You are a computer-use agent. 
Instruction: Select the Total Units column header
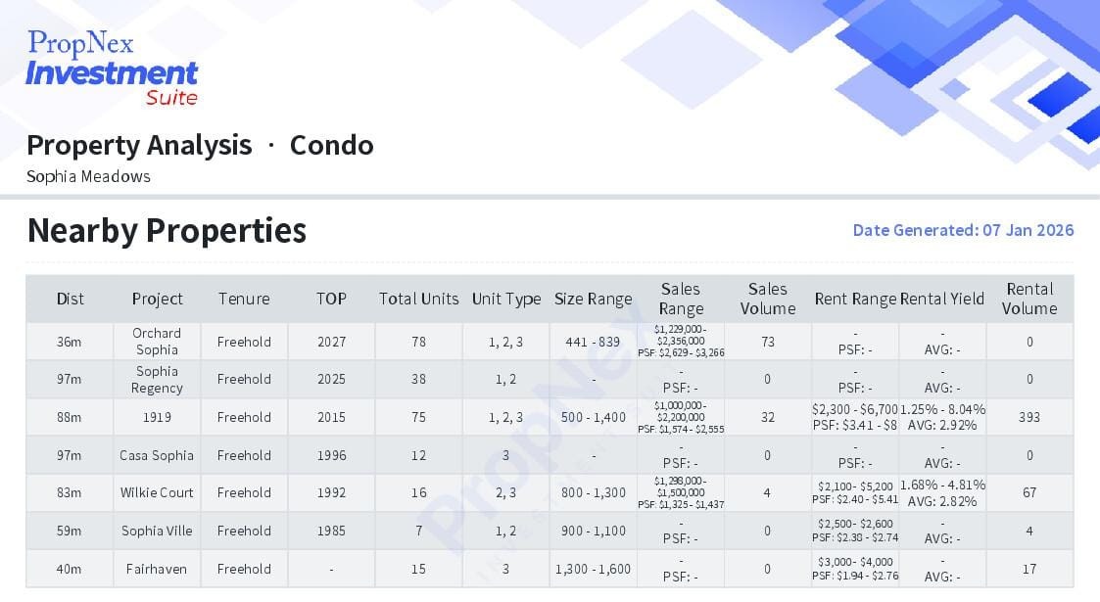(418, 299)
